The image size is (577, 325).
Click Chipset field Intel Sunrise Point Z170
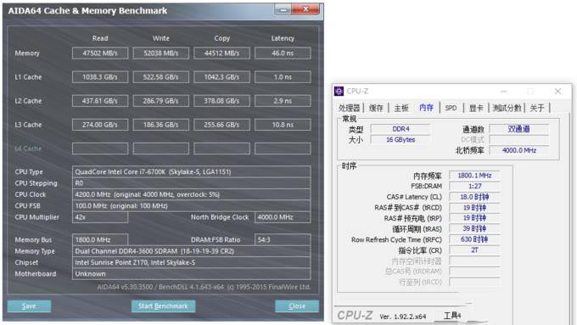click(x=192, y=262)
